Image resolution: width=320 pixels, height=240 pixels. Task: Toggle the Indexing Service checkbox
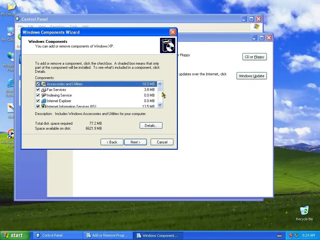[x=38, y=95]
